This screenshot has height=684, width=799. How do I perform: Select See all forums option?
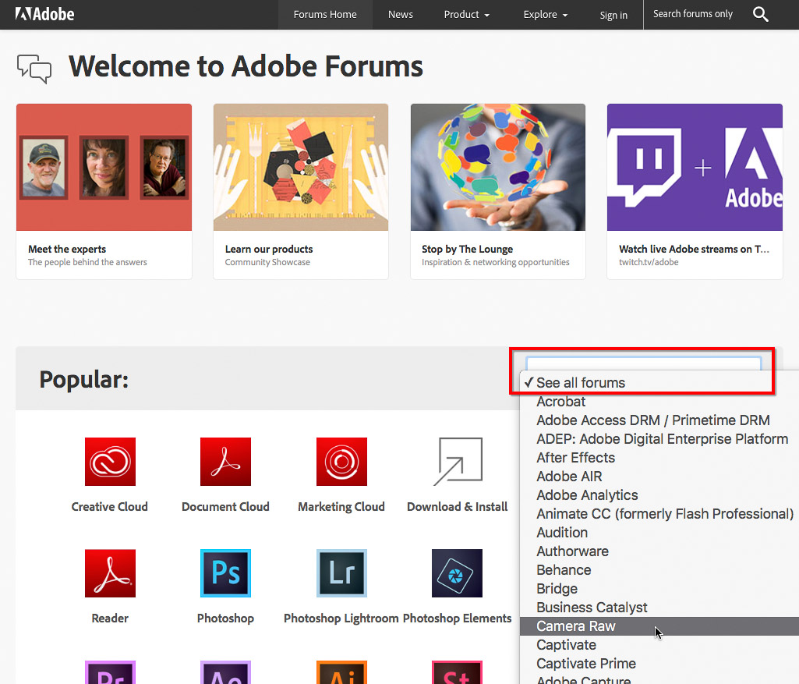(659, 383)
